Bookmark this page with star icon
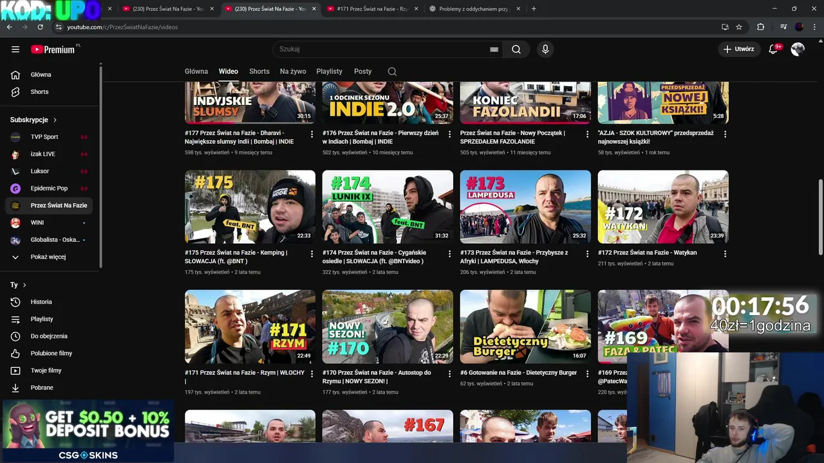The width and height of the screenshot is (824, 463). click(739, 27)
